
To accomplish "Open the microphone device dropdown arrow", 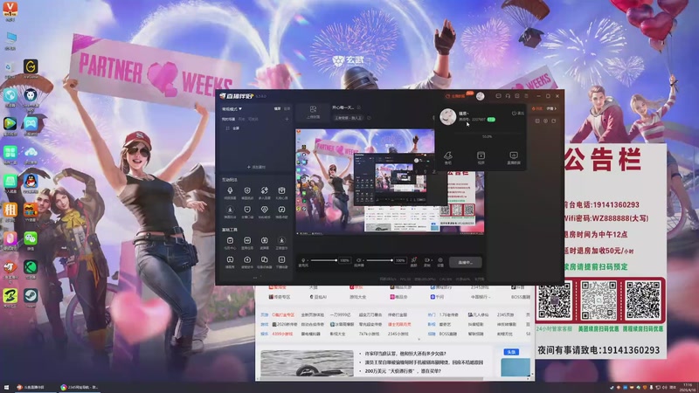I will pos(308,260).
